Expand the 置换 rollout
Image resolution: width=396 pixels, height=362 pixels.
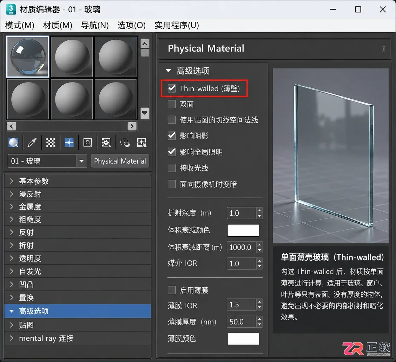(x=78, y=298)
